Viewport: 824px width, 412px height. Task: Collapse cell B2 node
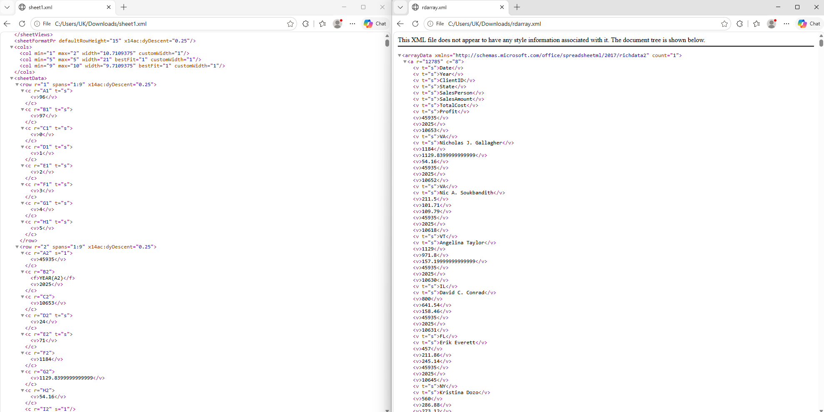click(x=22, y=272)
